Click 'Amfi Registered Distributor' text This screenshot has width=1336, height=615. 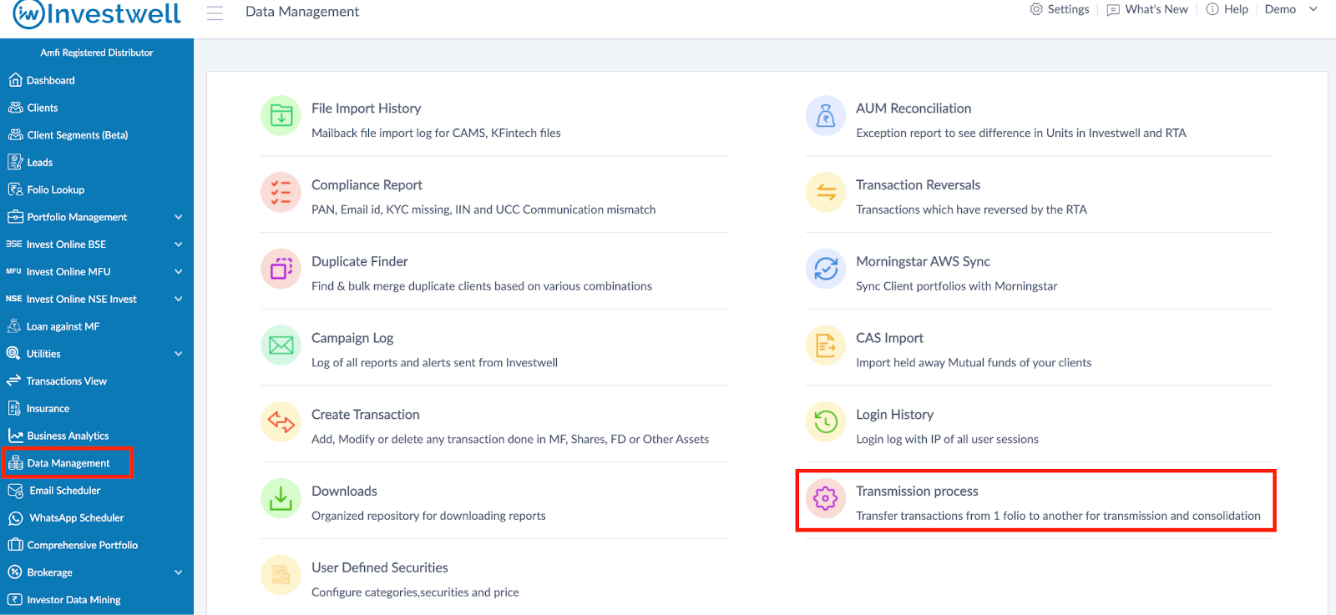point(97,53)
